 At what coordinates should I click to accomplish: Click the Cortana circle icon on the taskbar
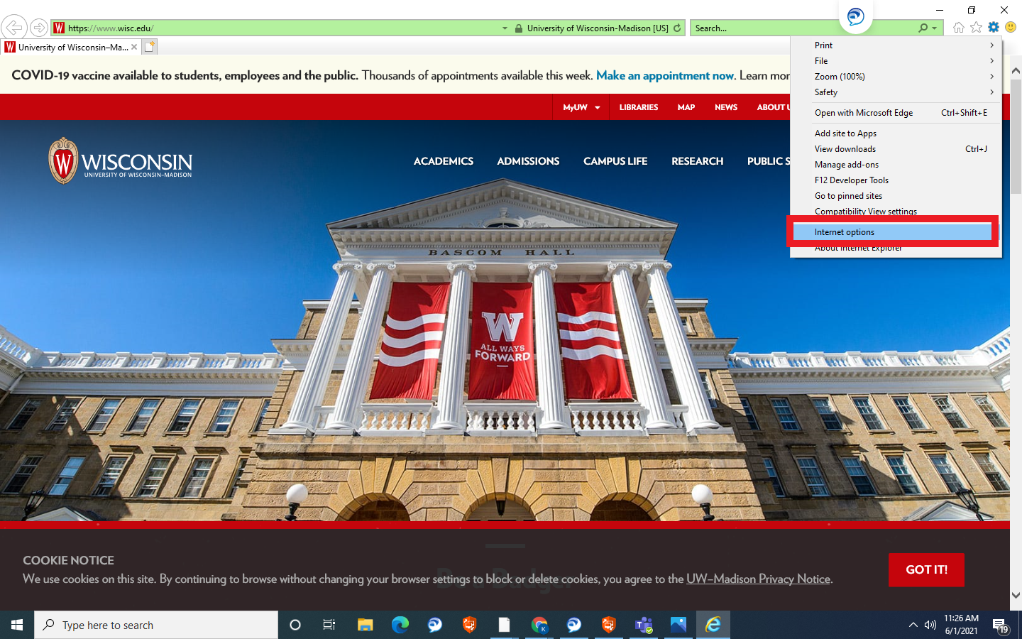295,625
